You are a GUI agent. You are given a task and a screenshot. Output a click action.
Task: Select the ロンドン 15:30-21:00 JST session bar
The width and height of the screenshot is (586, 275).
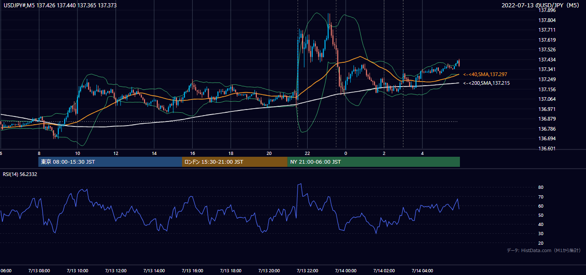pos(235,162)
